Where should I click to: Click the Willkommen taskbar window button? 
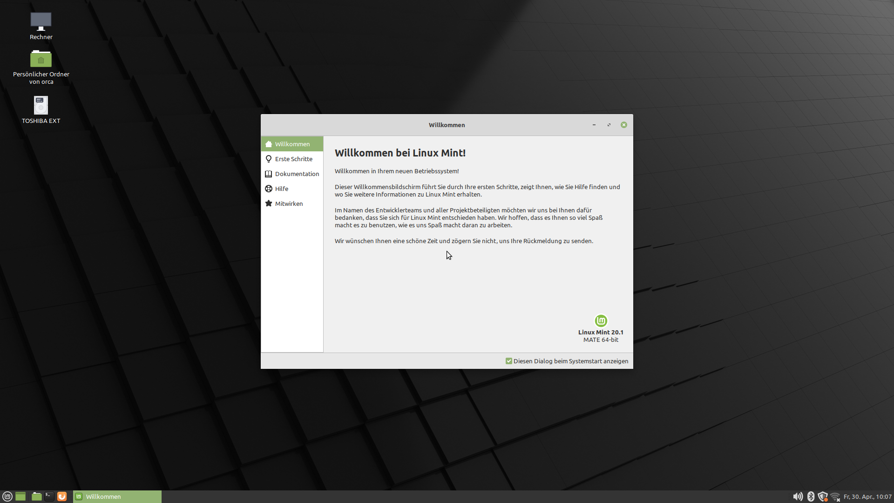117,496
